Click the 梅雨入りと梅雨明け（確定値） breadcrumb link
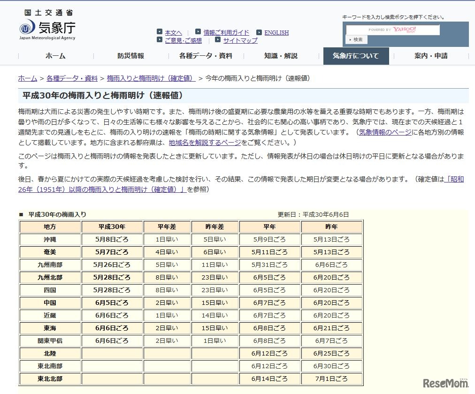The width and height of the screenshot is (475, 394). 151,78
